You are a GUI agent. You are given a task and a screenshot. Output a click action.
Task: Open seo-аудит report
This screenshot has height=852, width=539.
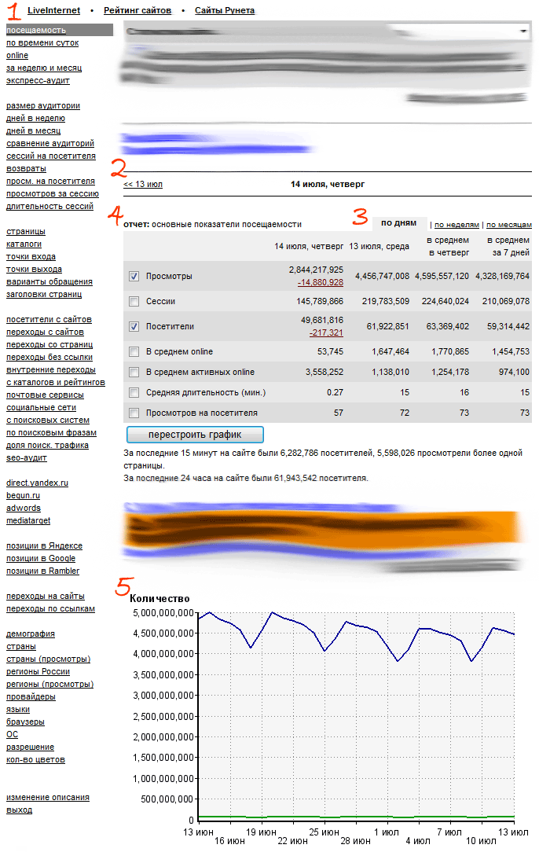[27, 457]
